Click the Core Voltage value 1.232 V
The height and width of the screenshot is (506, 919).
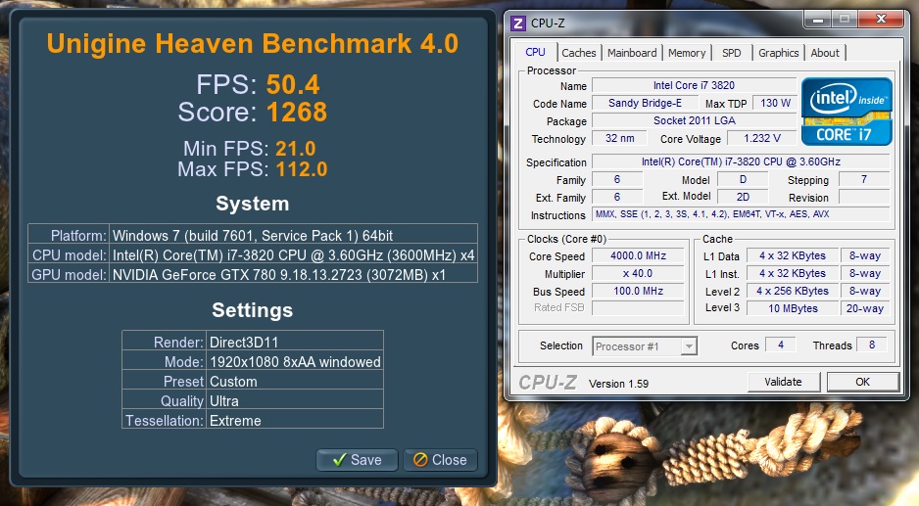point(762,138)
